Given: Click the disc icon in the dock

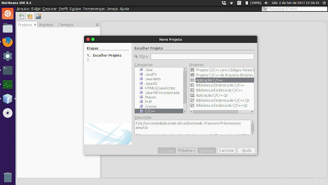Looking at the screenshot, I should 8,113.
